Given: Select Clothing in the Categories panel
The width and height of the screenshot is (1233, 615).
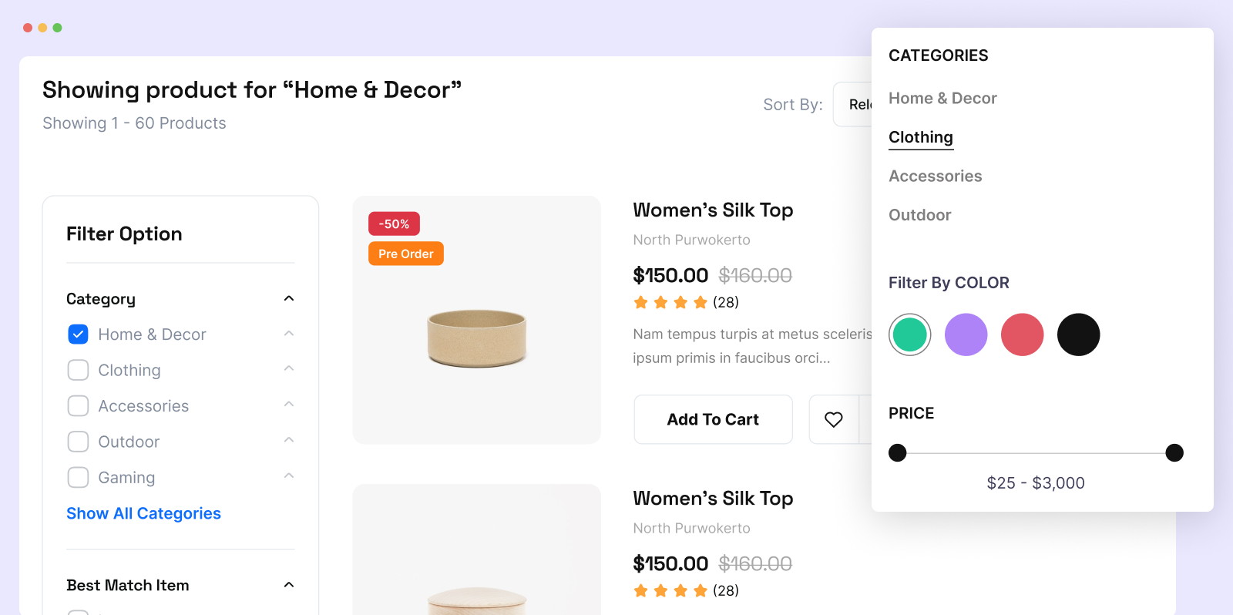Looking at the screenshot, I should pos(921,137).
